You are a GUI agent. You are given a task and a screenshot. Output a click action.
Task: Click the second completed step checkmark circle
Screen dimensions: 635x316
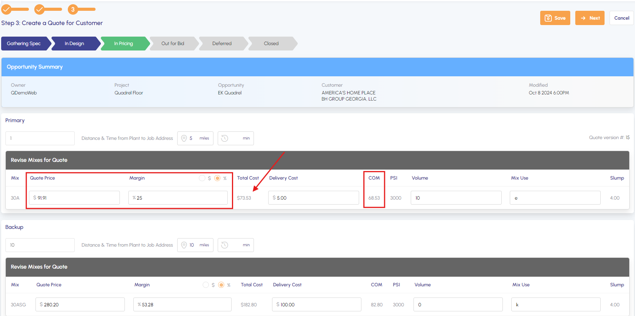(x=40, y=9)
